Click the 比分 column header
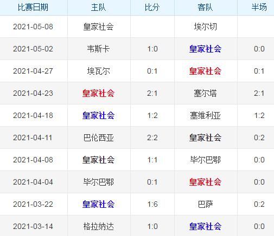Viewport: 274px width, 236px height. pyautogui.click(x=152, y=8)
